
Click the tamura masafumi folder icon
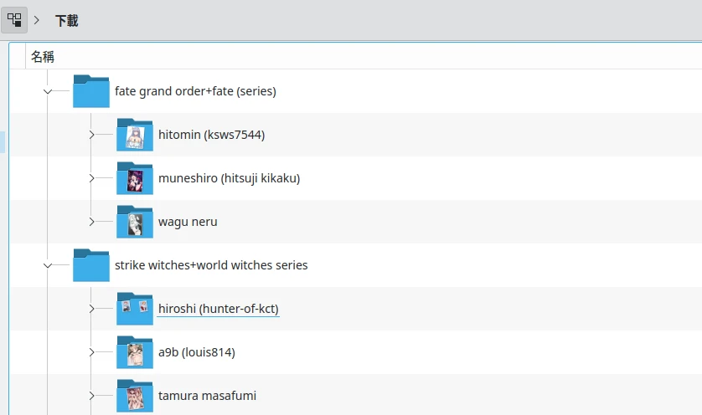pos(135,396)
